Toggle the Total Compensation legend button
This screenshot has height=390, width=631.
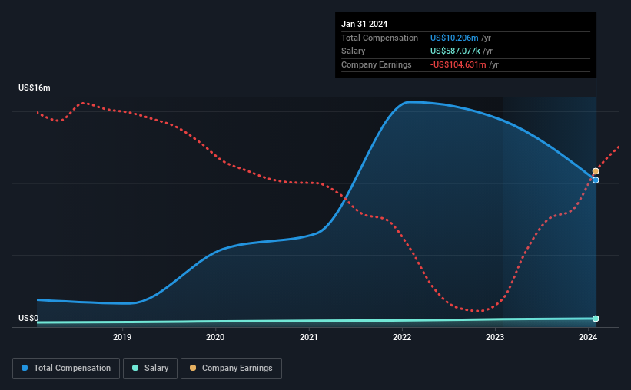(66, 369)
